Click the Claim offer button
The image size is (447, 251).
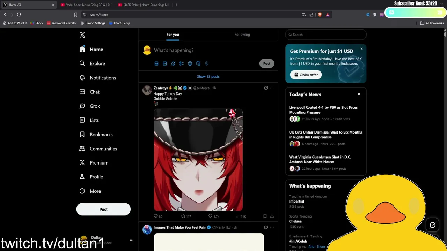click(306, 75)
